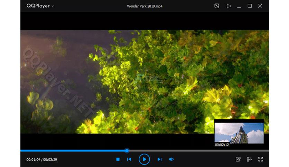Click the mini-mode window icon in title bar

coord(217,6)
